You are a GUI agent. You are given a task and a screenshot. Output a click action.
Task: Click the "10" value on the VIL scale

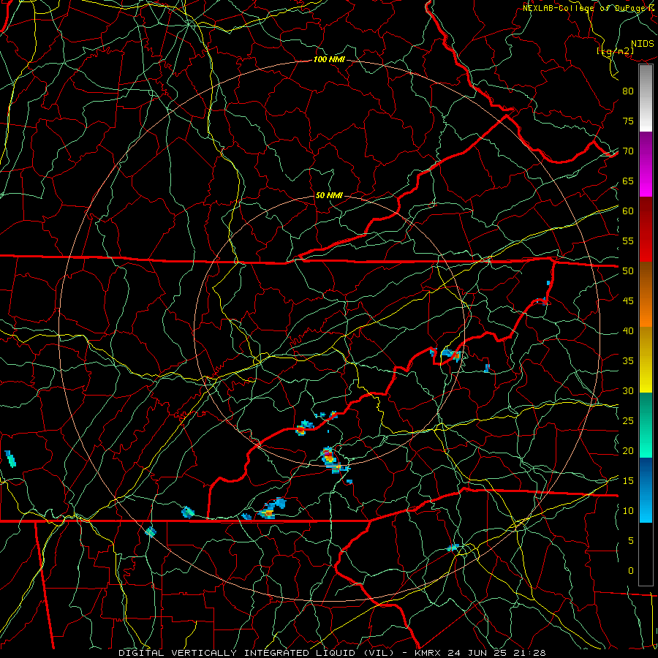[628, 511]
